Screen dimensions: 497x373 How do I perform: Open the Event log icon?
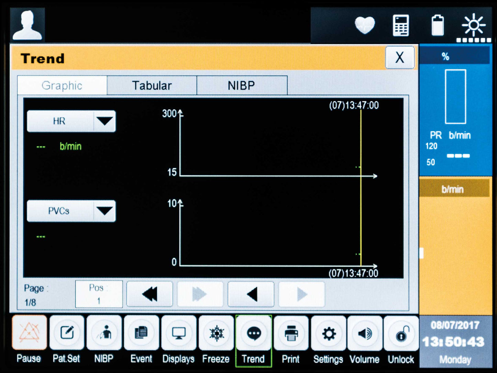click(141, 333)
